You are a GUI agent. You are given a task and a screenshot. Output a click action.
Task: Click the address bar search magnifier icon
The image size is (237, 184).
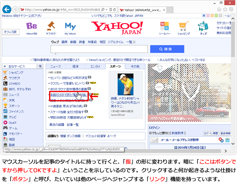click(103, 10)
